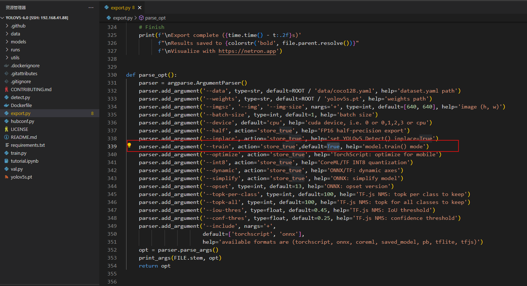The height and width of the screenshot is (286, 527).
Task: Click the git icon beside .gitignore
Action: (7, 81)
